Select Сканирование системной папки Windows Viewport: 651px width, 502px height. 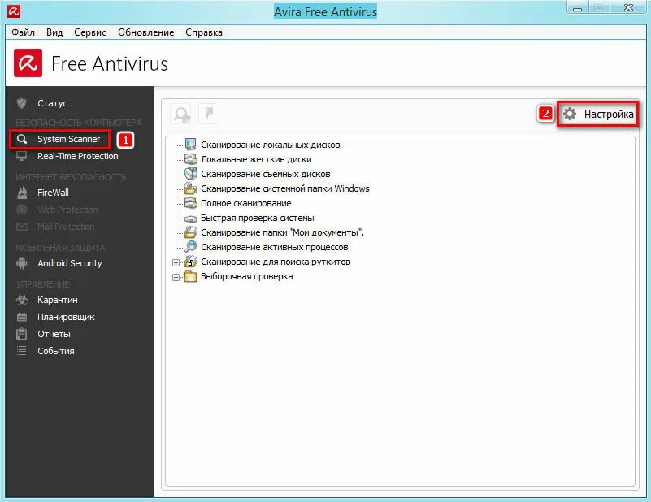(284, 188)
